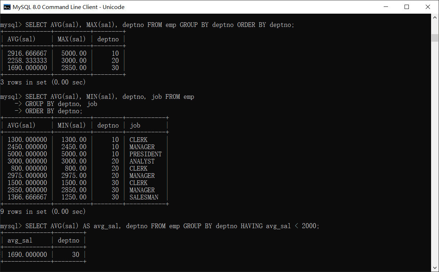Click the value 1366.666667
This screenshot has width=439, height=272.
pyautogui.click(x=27, y=197)
